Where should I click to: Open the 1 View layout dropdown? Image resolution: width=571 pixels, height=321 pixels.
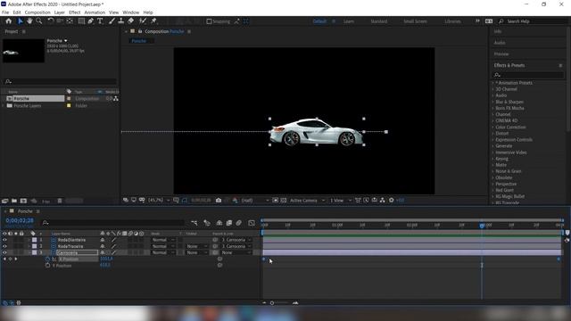[341, 200]
